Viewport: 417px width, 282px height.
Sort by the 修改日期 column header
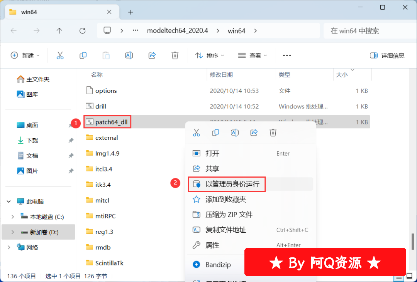[221, 75]
